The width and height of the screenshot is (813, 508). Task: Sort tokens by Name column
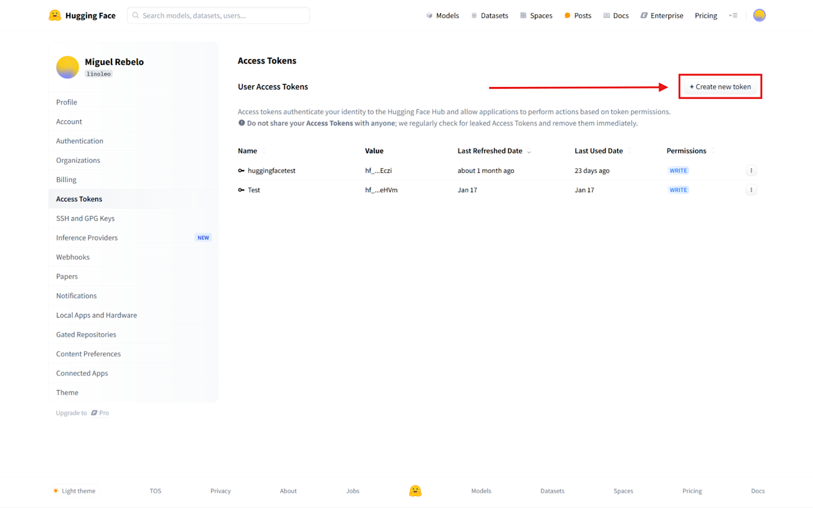click(264, 151)
